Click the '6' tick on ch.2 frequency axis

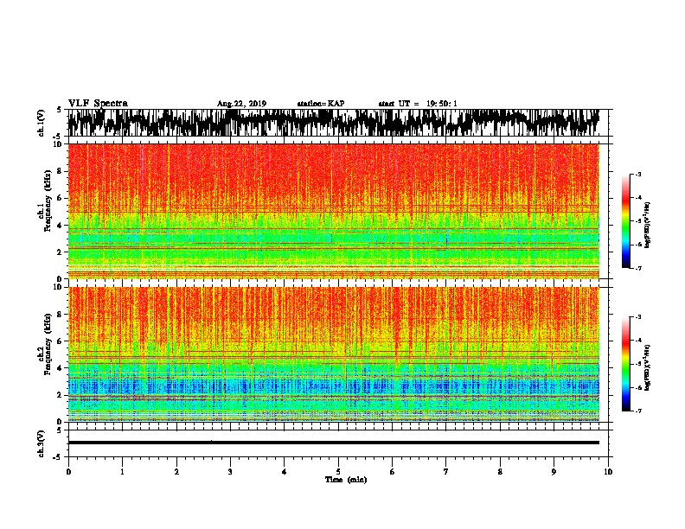(61, 341)
